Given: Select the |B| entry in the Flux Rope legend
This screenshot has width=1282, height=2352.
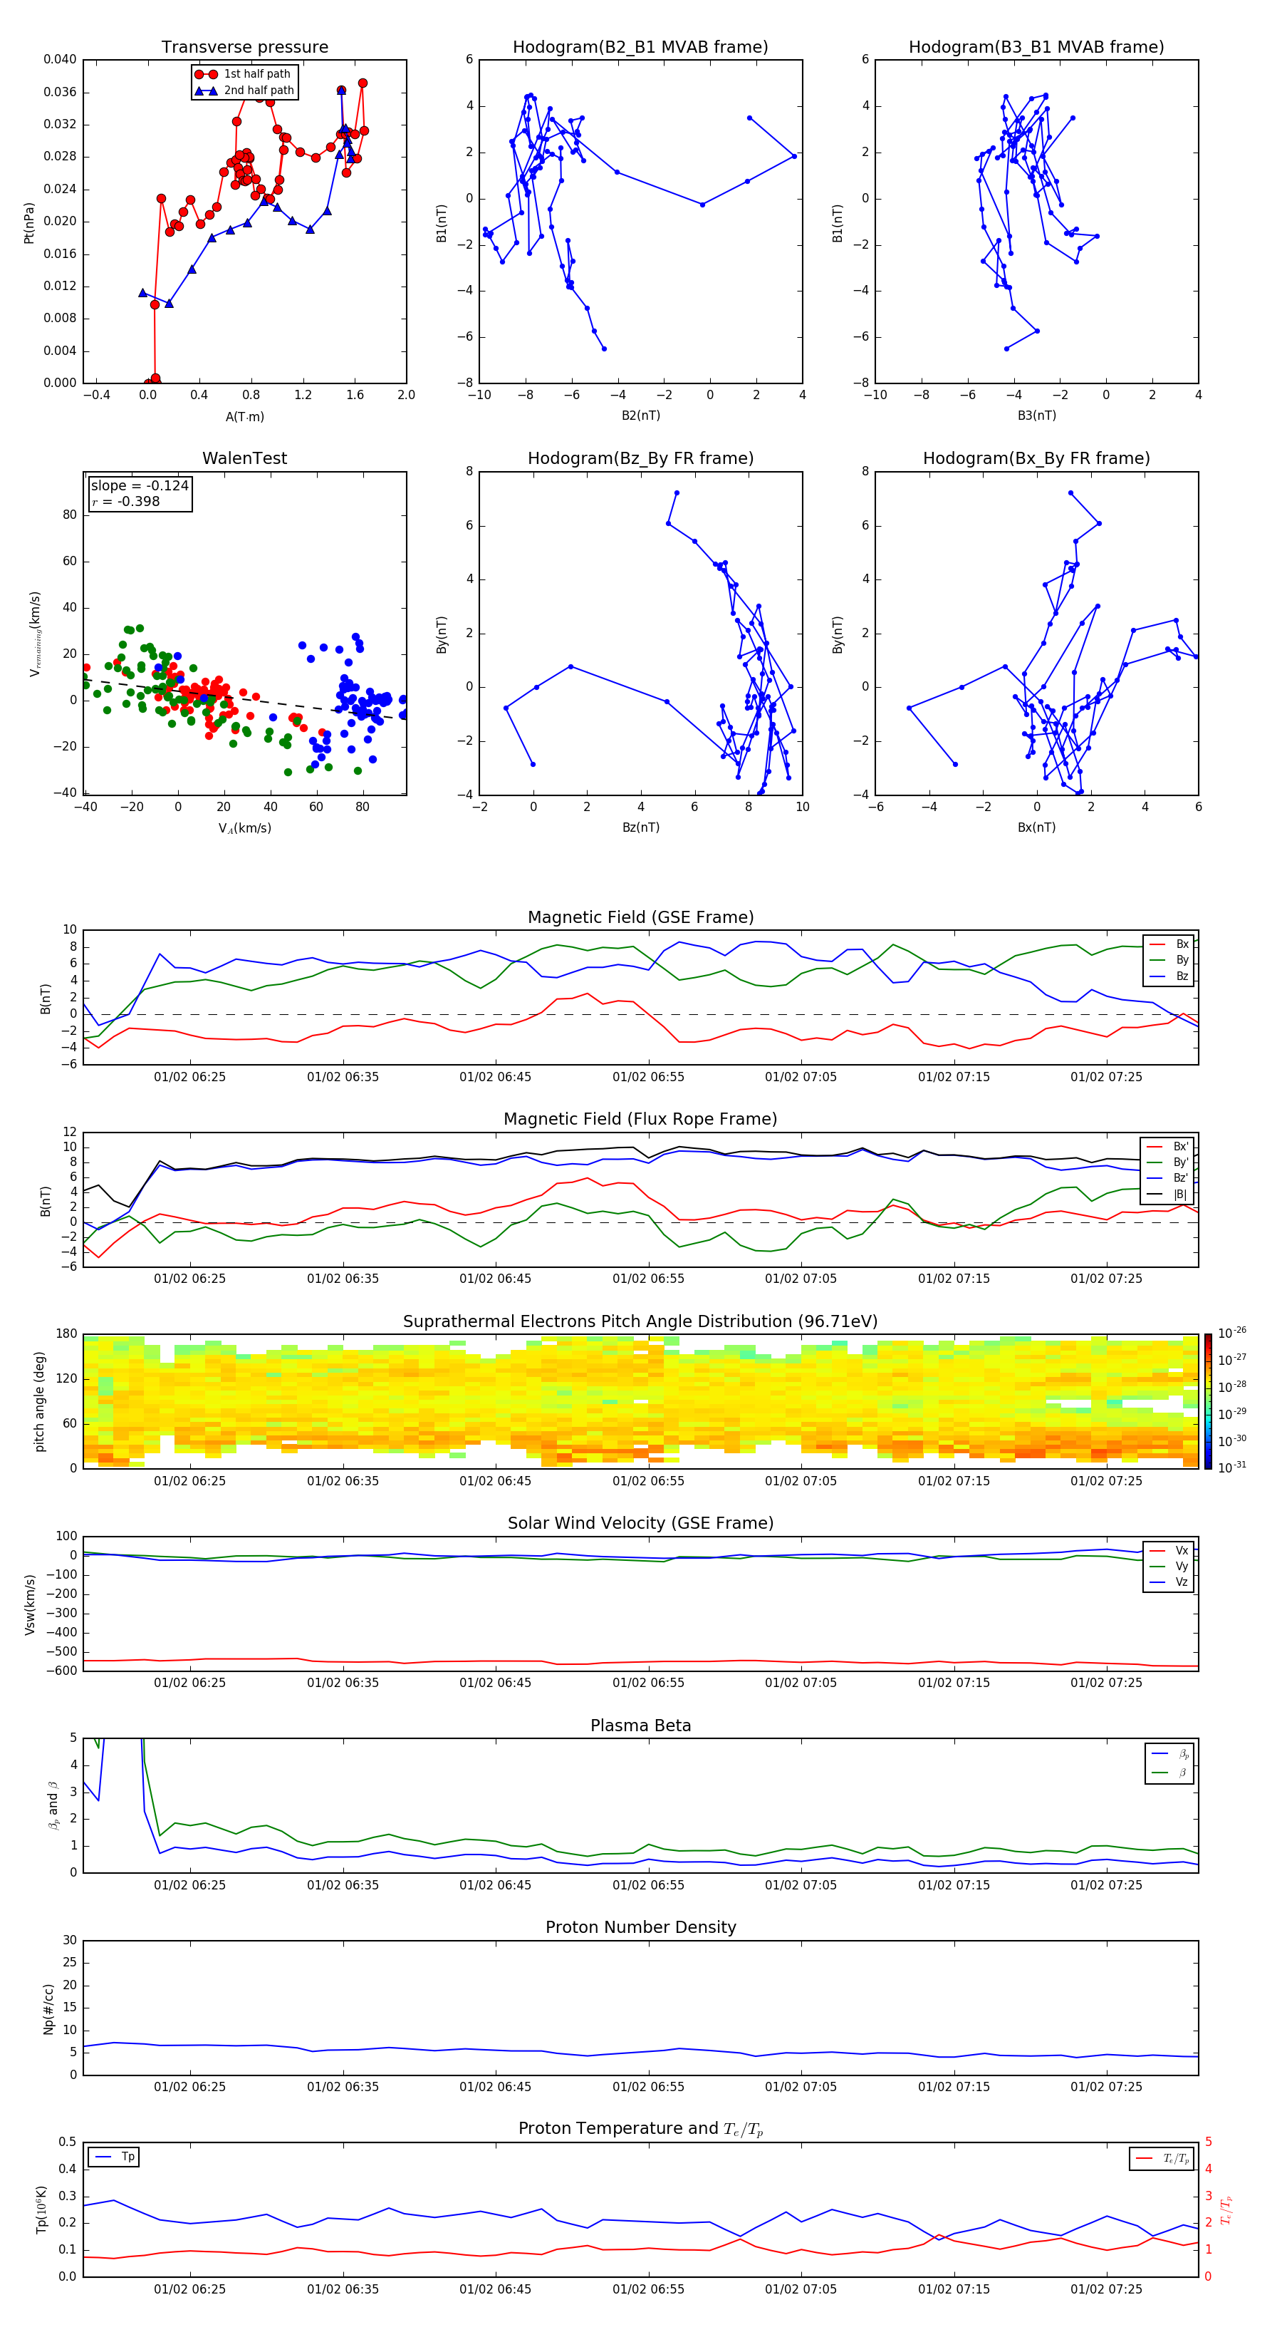Looking at the screenshot, I should [x=1167, y=1195].
